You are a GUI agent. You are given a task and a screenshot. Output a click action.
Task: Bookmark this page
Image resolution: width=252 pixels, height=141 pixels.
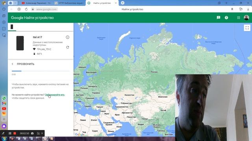point(232,9)
